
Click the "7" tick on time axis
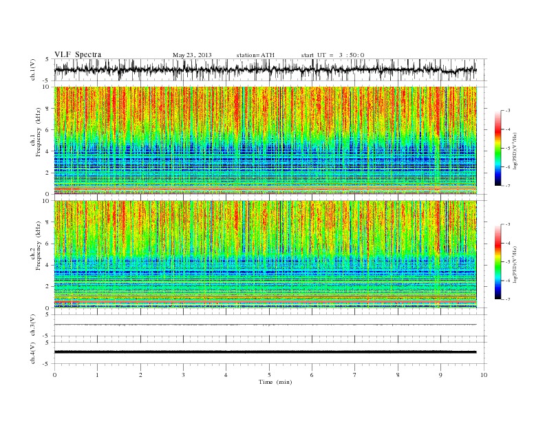[355, 375]
